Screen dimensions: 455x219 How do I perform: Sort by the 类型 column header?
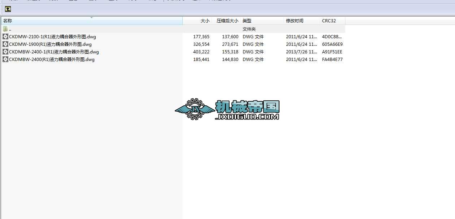[x=262, y=21]
